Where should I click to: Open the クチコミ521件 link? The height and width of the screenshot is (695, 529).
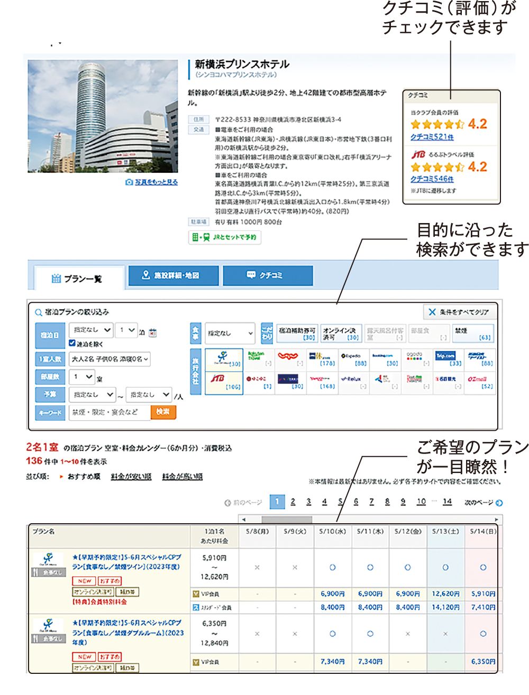pos(432,137)
